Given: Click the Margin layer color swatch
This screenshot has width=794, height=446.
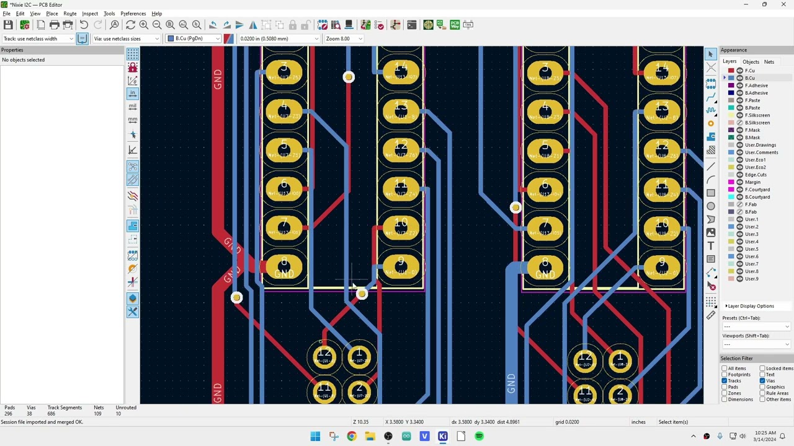Looking at the screenshot, I should pyautogui.click(x=731, y=182).
